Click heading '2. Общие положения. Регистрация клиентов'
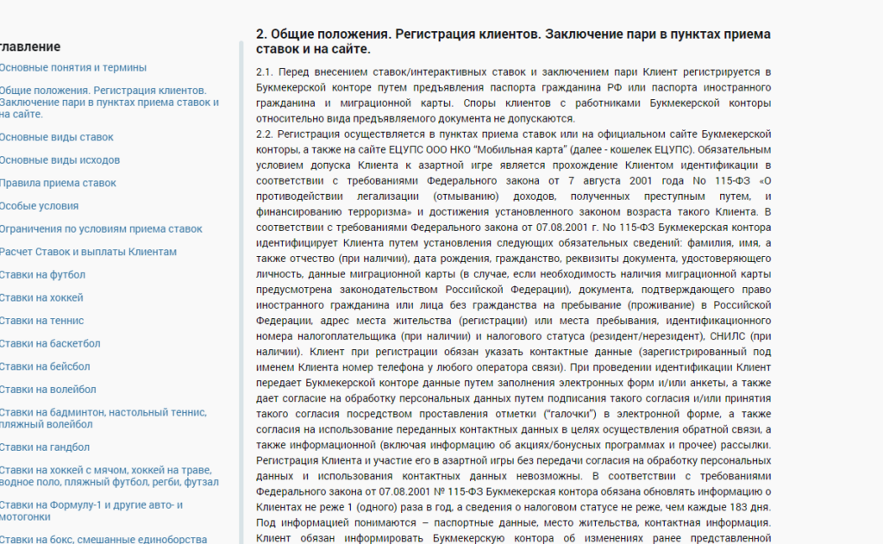Viewport: 883px width, 544px height. pos(513,41)
